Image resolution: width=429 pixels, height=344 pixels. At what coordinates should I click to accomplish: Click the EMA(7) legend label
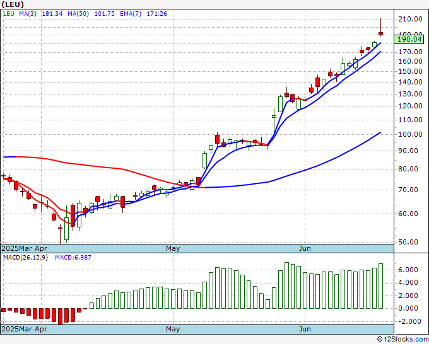(x=131, y=14)
